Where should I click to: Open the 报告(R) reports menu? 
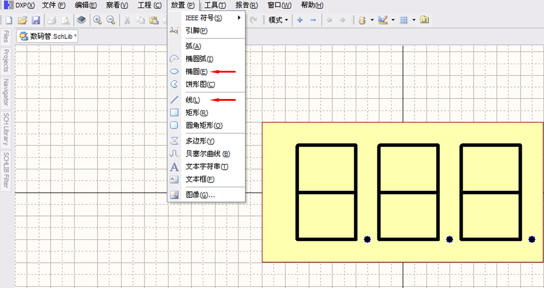tap(246, 5)
